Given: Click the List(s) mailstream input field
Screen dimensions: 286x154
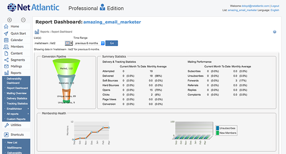Looking at the screenshot, I should tap(49, 43).
